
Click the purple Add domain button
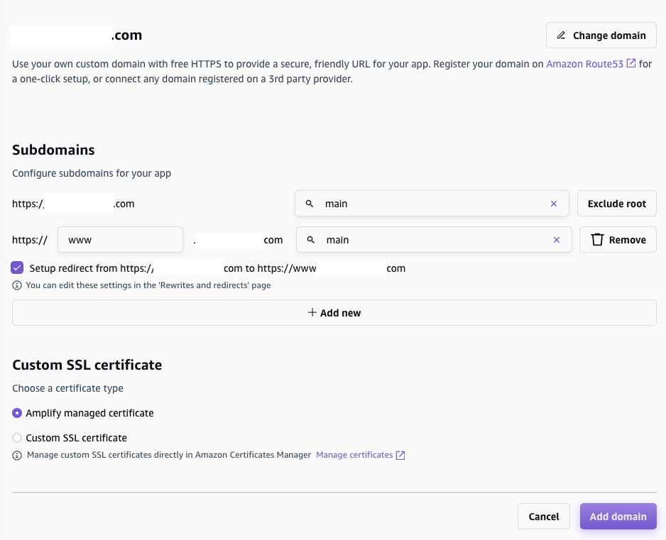618,517
